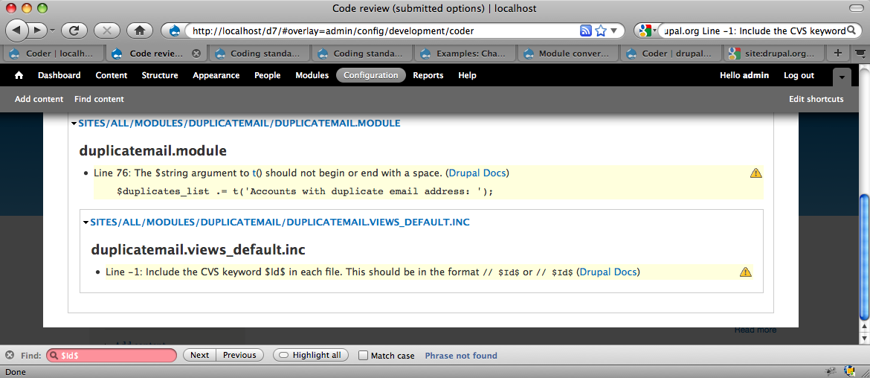Viewport: 870px width, 378px height.
Task: Click the Next find button
Action: pos(199,355)
